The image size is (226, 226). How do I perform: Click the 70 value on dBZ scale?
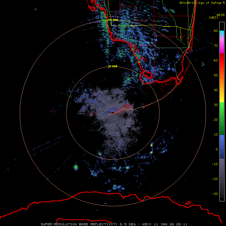(216, 46)
